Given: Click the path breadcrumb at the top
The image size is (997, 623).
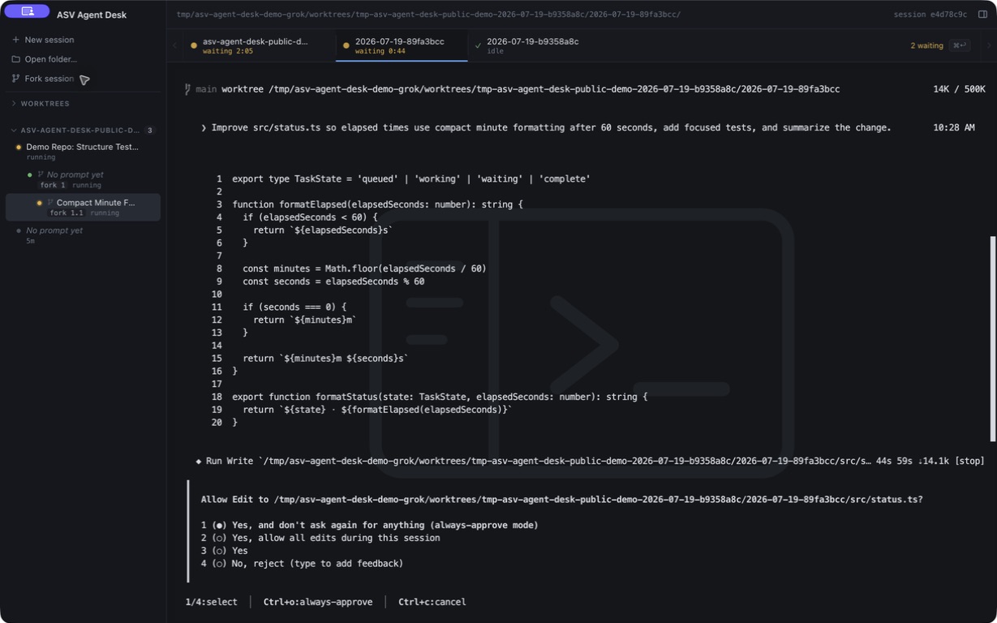Looking at the screenshot, I should 428,15.
